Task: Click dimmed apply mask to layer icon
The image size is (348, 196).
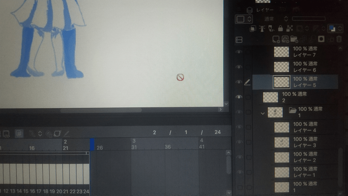Action: point(330,39)
